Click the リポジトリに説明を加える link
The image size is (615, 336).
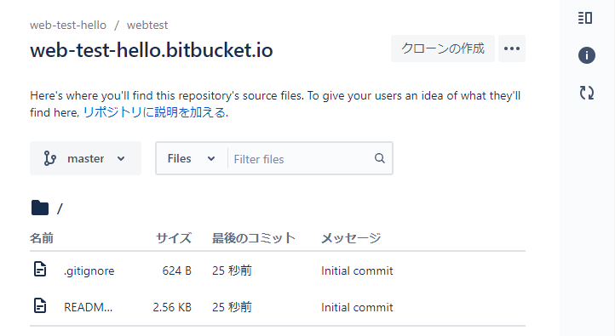pos(154,113)
